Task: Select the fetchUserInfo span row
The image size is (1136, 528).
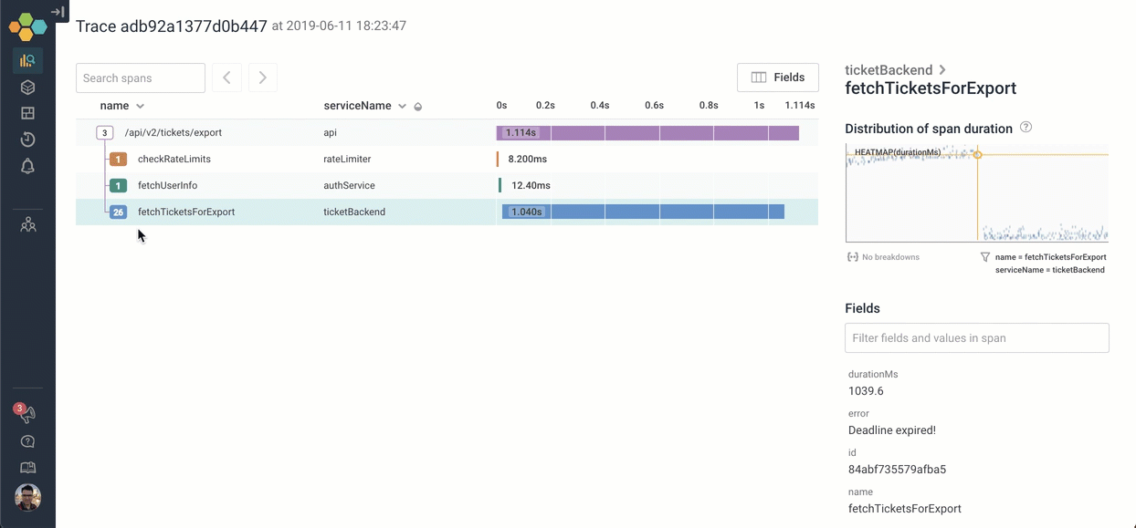Action: (x=167, y=186)
